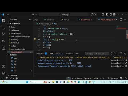Open automationTesting.mjs file
Image resolution: width=128 pixels, height=96 pixels.
(20, 37)
